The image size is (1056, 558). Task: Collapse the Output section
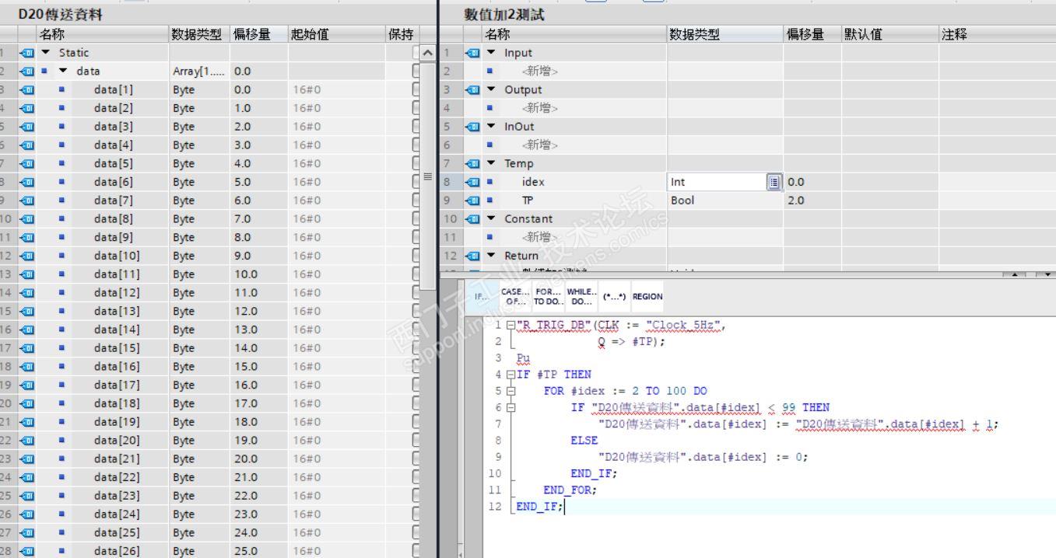pyautogui.click(x=490, y=89)
